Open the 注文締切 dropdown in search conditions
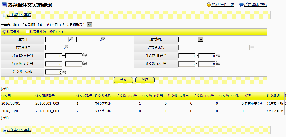Viewport: 286px width, 137px height. tap(201, 39)
